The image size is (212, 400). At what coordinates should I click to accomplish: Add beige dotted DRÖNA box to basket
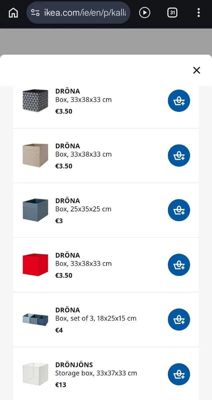pyautogui.click(x=179, y=155)
